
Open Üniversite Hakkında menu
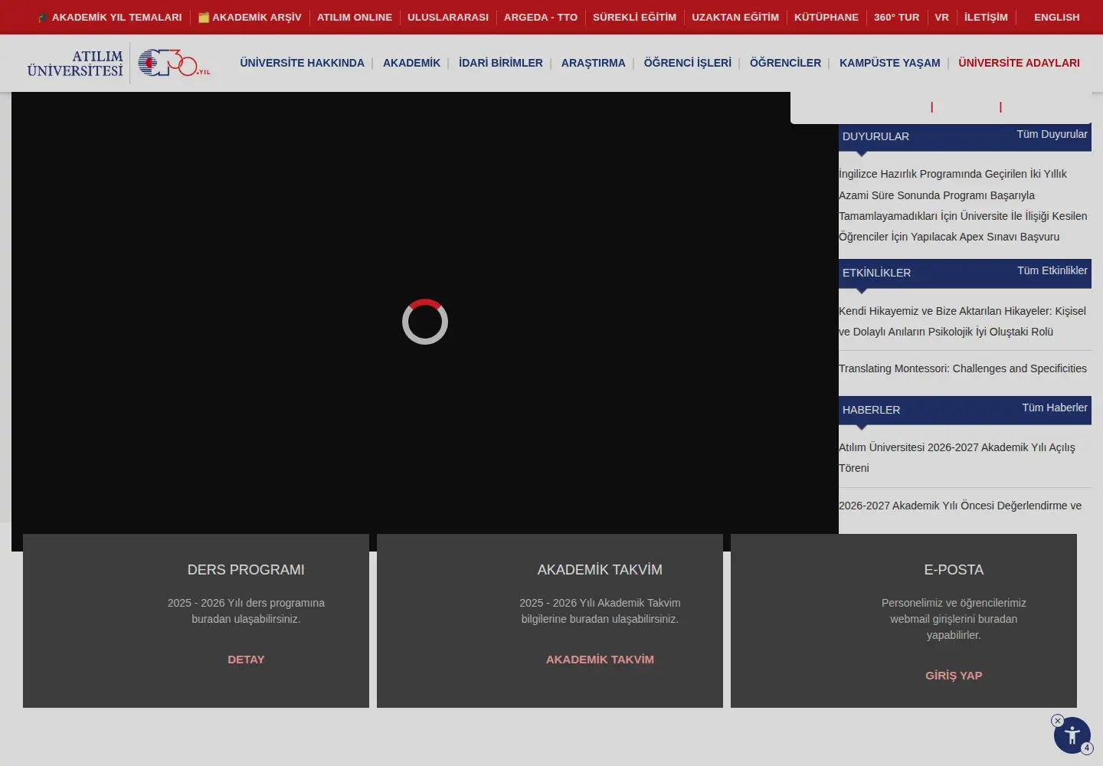click(x=302, y=63)
